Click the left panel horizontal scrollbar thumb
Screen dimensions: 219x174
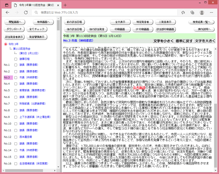[x=24, y=170]
